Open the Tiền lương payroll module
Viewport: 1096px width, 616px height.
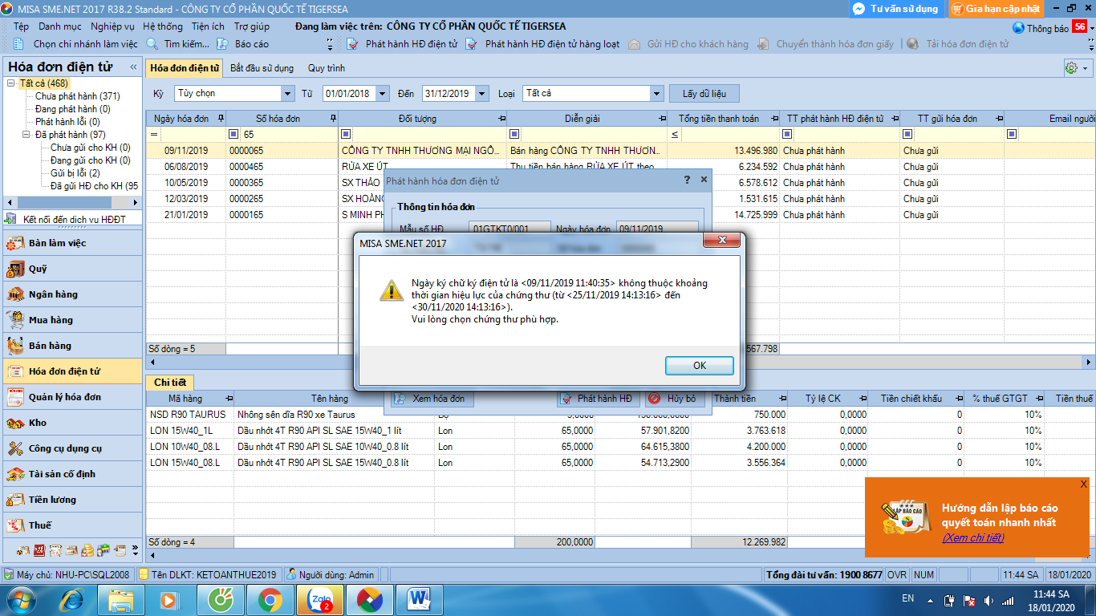(52, 500)
